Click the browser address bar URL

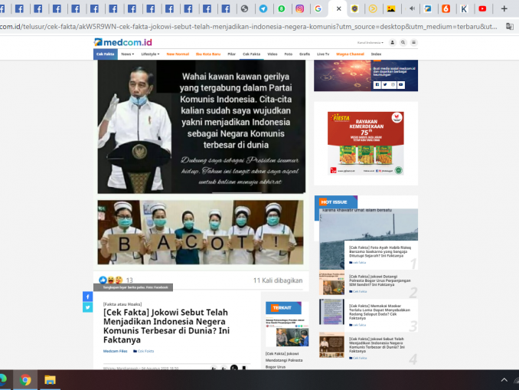coord(248,27)
